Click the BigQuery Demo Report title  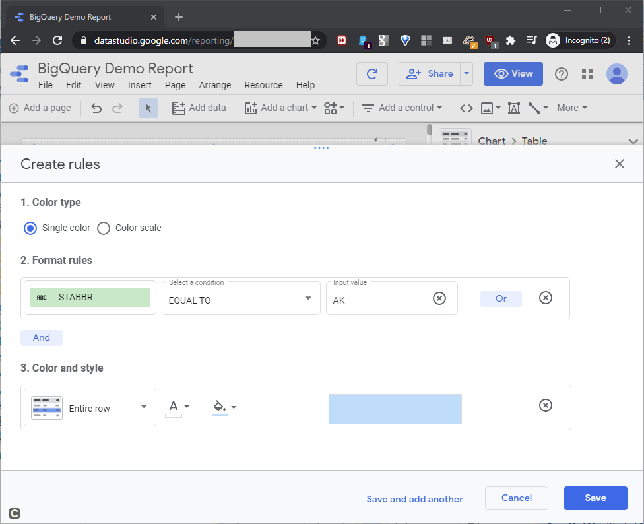point(115,68)
